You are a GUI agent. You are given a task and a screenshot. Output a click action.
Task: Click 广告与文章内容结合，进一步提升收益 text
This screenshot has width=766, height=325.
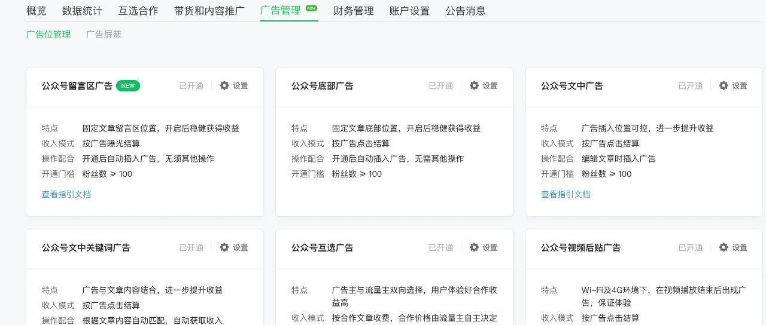tap(153, 290)
